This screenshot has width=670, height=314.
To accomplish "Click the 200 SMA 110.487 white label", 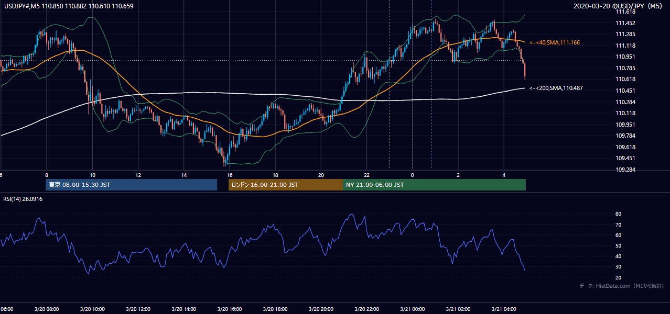I will (x=556, y=88).
